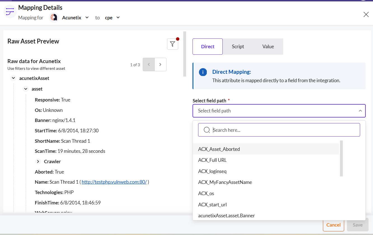Click the Save button

(358, 225)
